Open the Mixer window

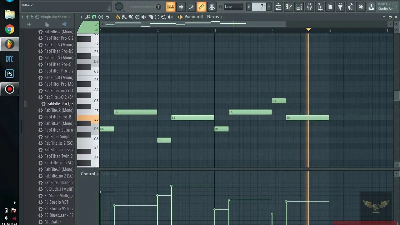pos(309,7)
